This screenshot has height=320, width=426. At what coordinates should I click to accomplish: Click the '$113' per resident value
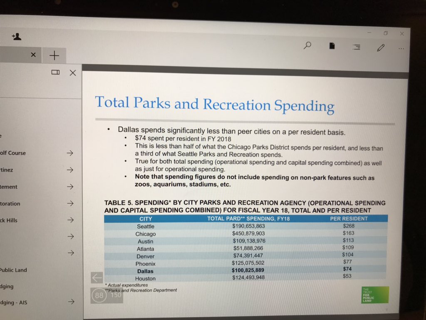(348, 240)
